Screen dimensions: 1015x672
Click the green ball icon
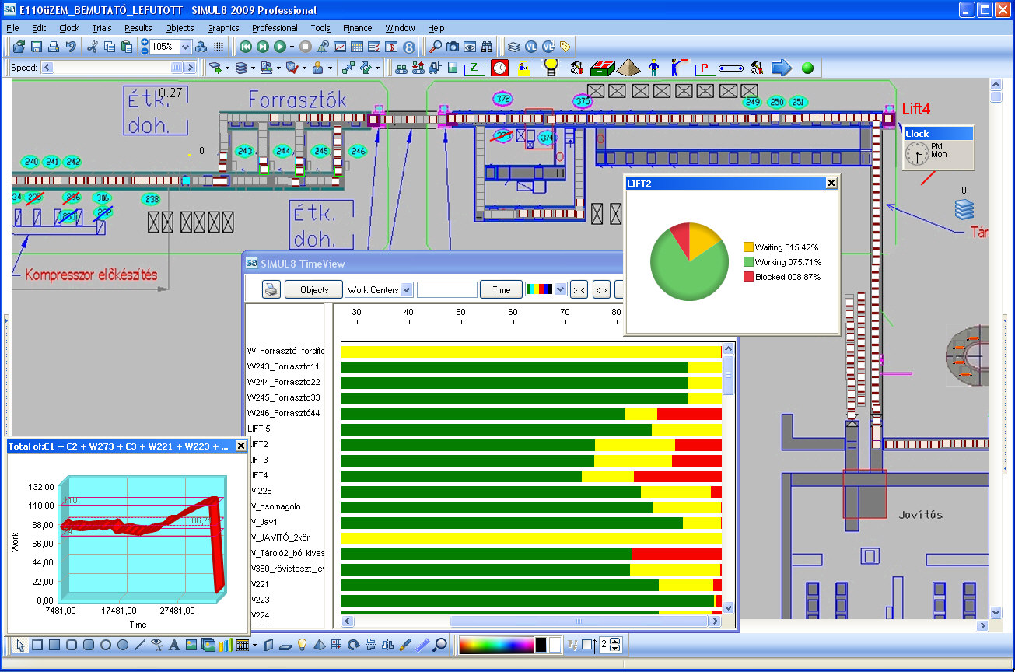(807, 68)
